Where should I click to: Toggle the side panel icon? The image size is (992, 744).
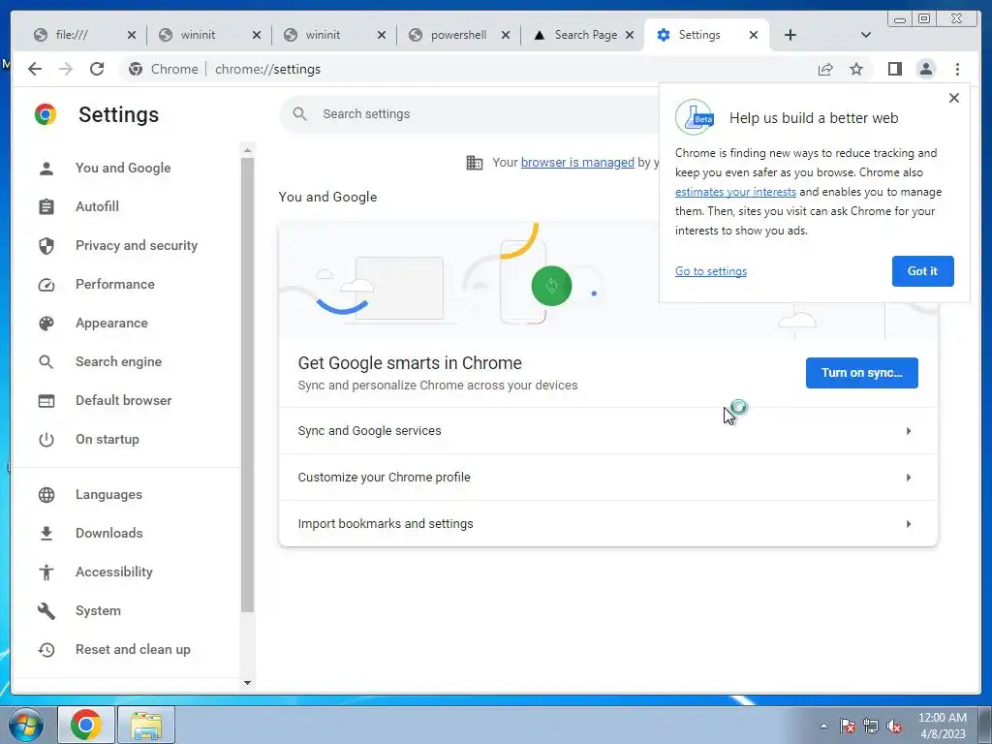pyautogui.click(x=894, y=69)
